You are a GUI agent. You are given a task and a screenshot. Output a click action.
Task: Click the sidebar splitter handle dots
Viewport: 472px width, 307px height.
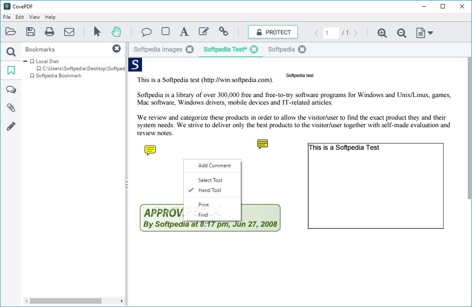[127, 184]
